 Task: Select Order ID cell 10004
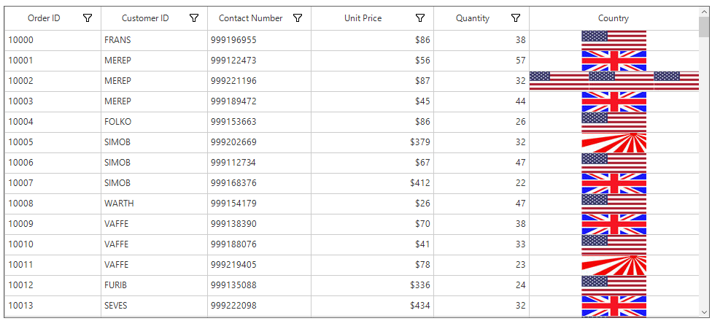pos(53,122)
